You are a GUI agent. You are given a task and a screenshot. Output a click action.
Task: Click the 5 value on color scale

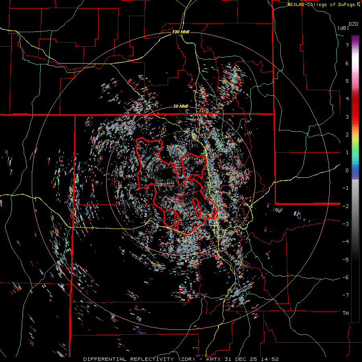[347, 81]
